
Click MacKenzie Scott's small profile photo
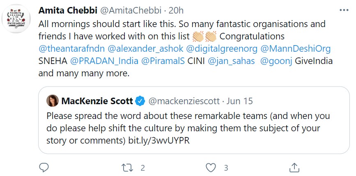[52, 101]
